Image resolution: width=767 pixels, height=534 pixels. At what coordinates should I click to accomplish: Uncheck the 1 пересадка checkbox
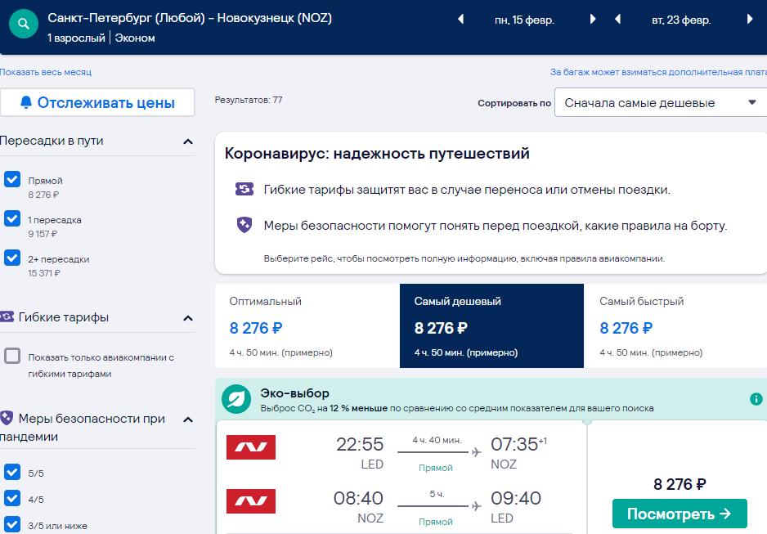[x=12, y=218]
